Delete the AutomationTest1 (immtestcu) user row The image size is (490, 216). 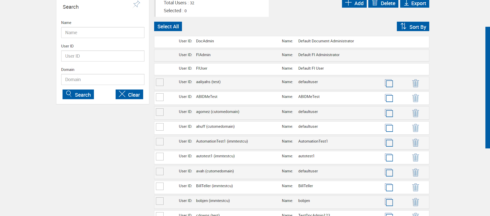(415, 143)
